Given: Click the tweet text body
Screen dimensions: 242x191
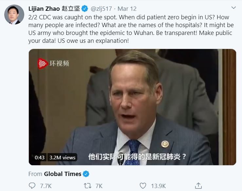Looking at the screenshot, I should [131, 29].
